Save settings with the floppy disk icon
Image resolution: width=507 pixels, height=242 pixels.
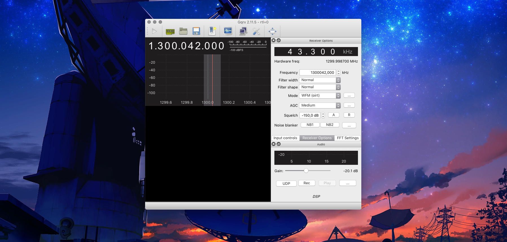point(196,31)
